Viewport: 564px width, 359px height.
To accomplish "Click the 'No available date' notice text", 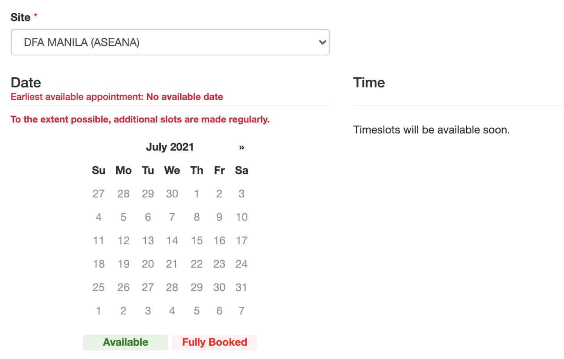I will point(184,97).
